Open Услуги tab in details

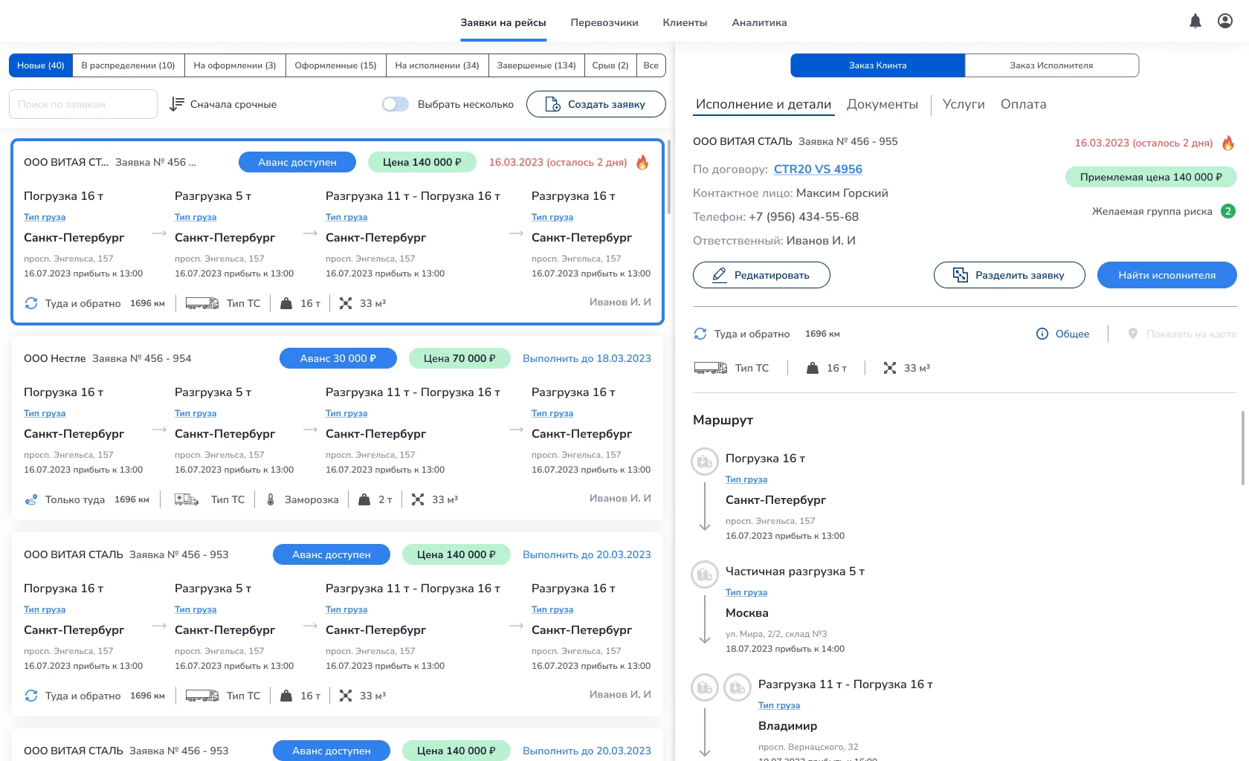[964, 104]
